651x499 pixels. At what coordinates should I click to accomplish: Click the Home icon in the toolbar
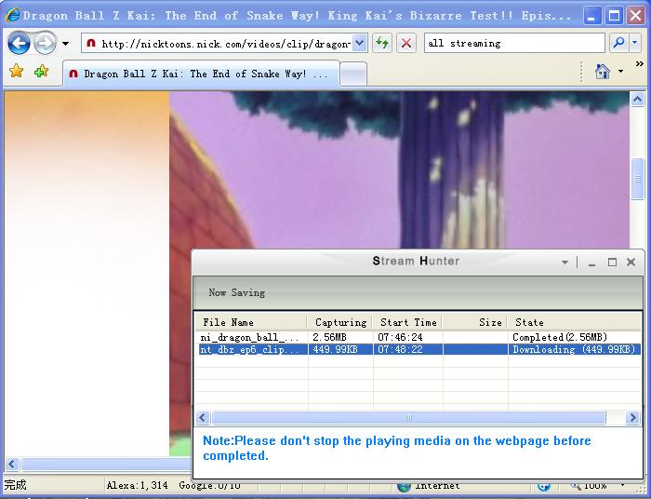(603, 72)
